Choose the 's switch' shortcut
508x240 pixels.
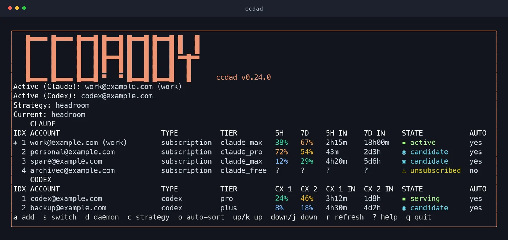coord(60,217)
